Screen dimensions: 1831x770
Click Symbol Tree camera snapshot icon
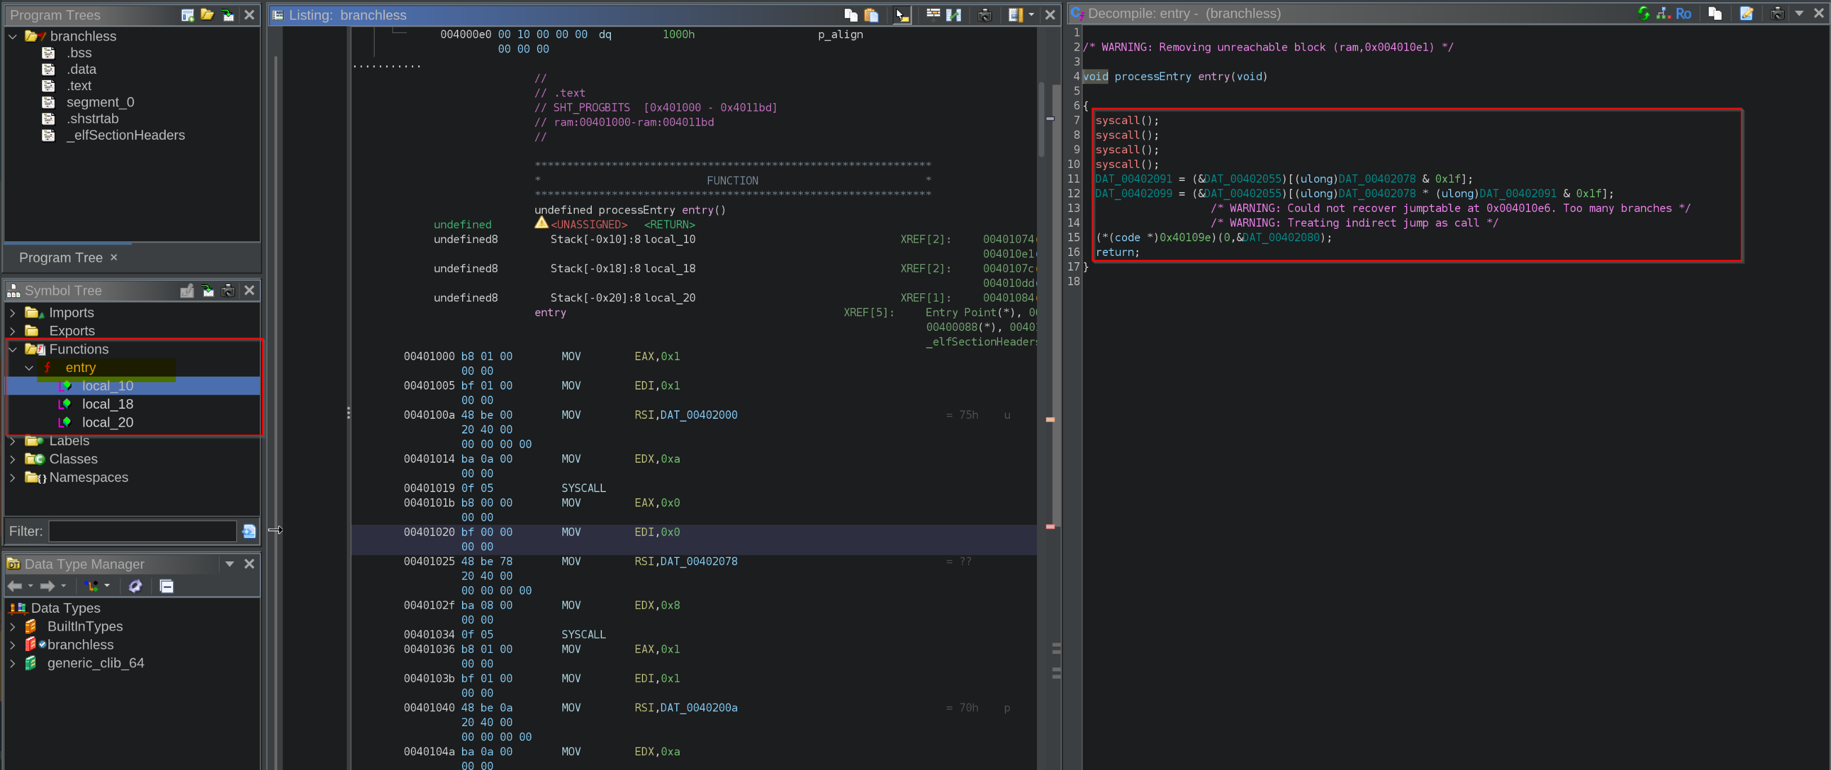click(x=228, y=290)
